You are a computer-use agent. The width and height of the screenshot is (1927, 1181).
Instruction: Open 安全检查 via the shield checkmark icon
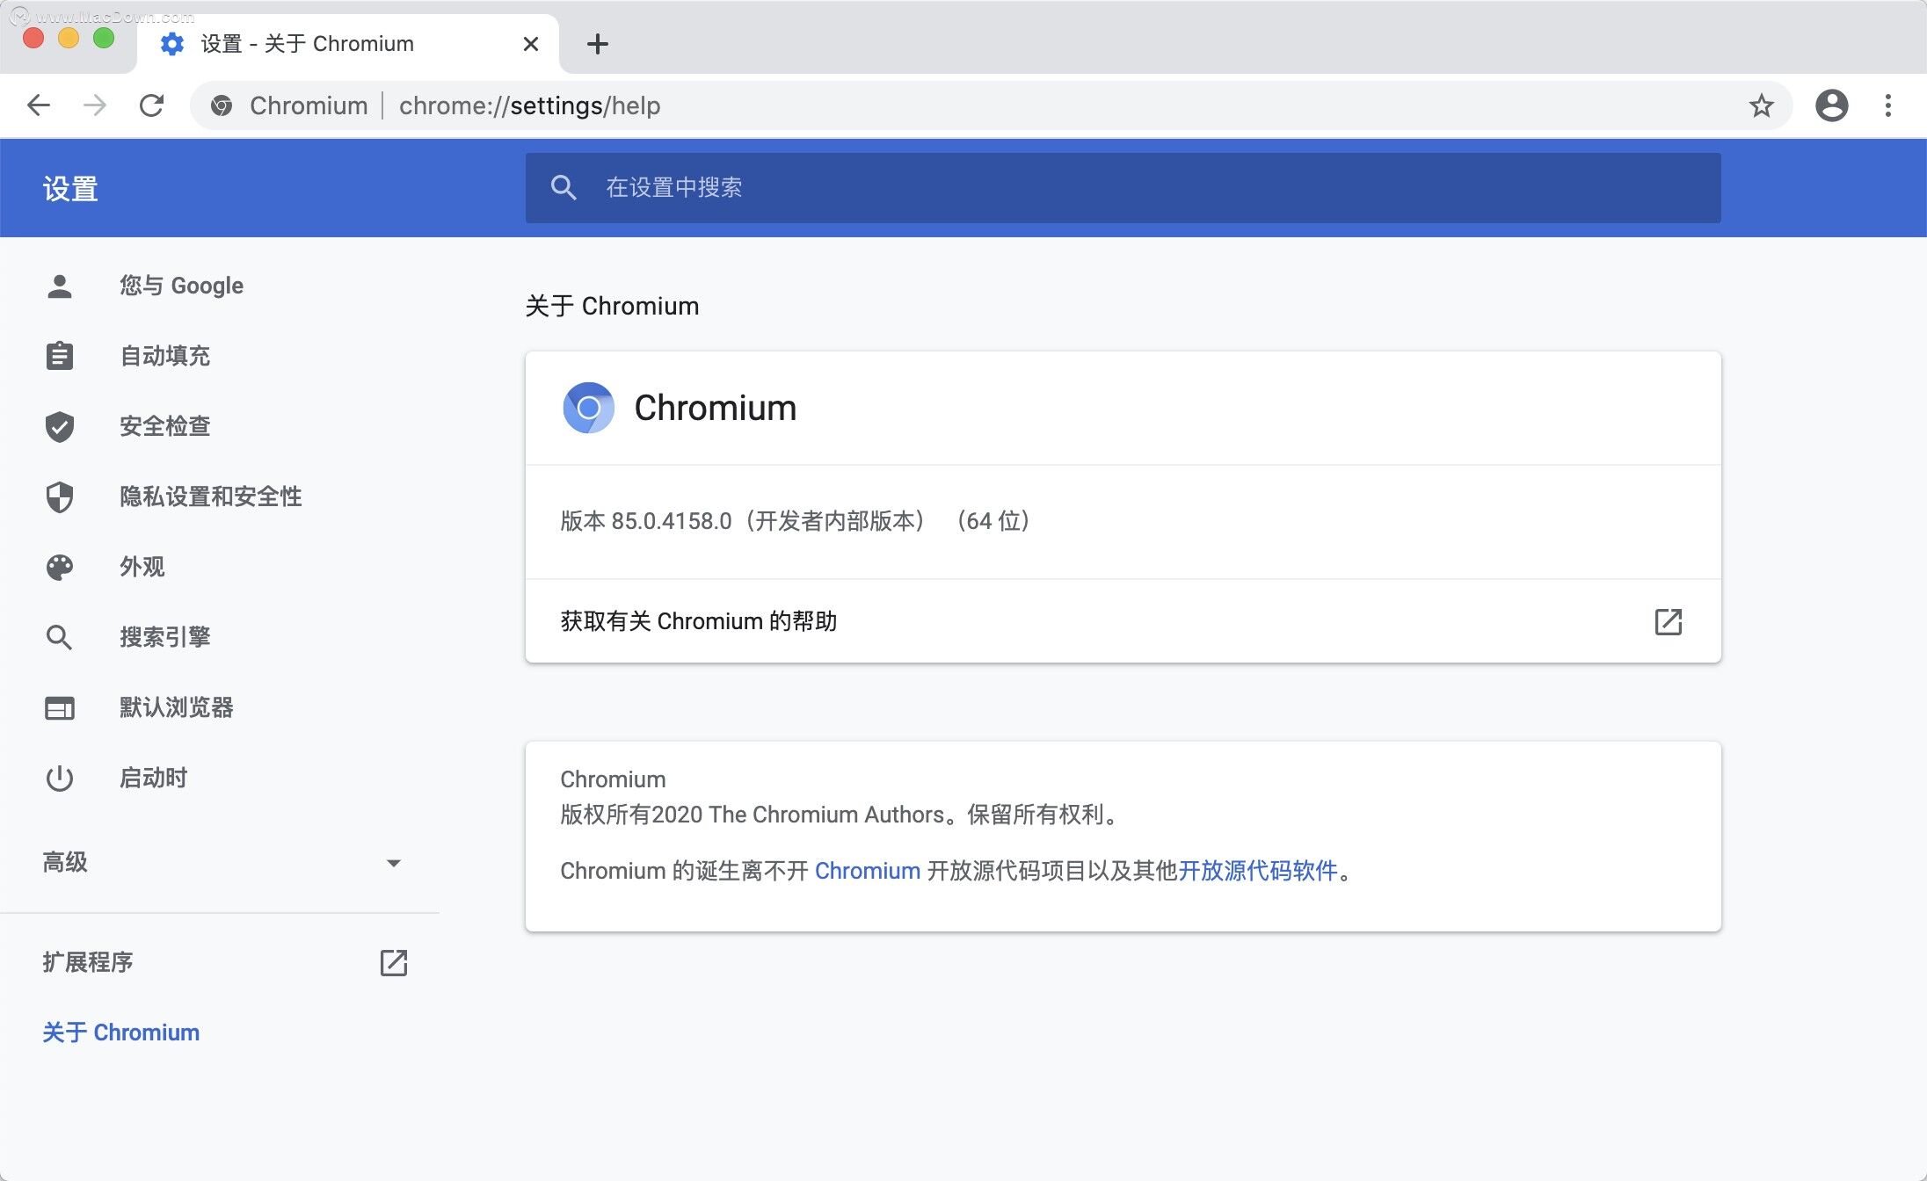[x=59, y=426]
